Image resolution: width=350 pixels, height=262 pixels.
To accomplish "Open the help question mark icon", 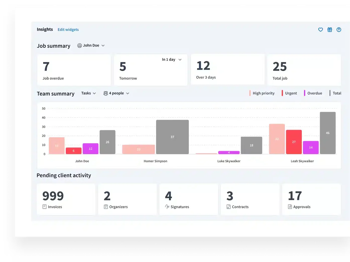I will (339, 30).
